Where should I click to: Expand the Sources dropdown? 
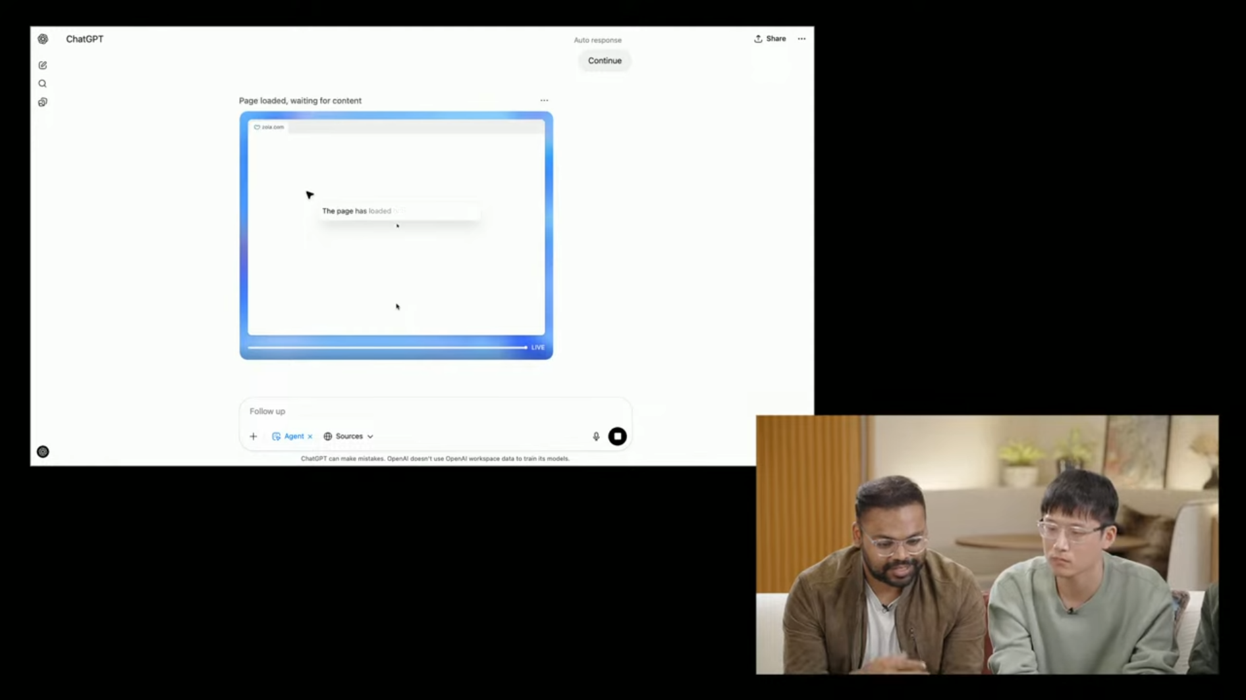click(348, 436)
